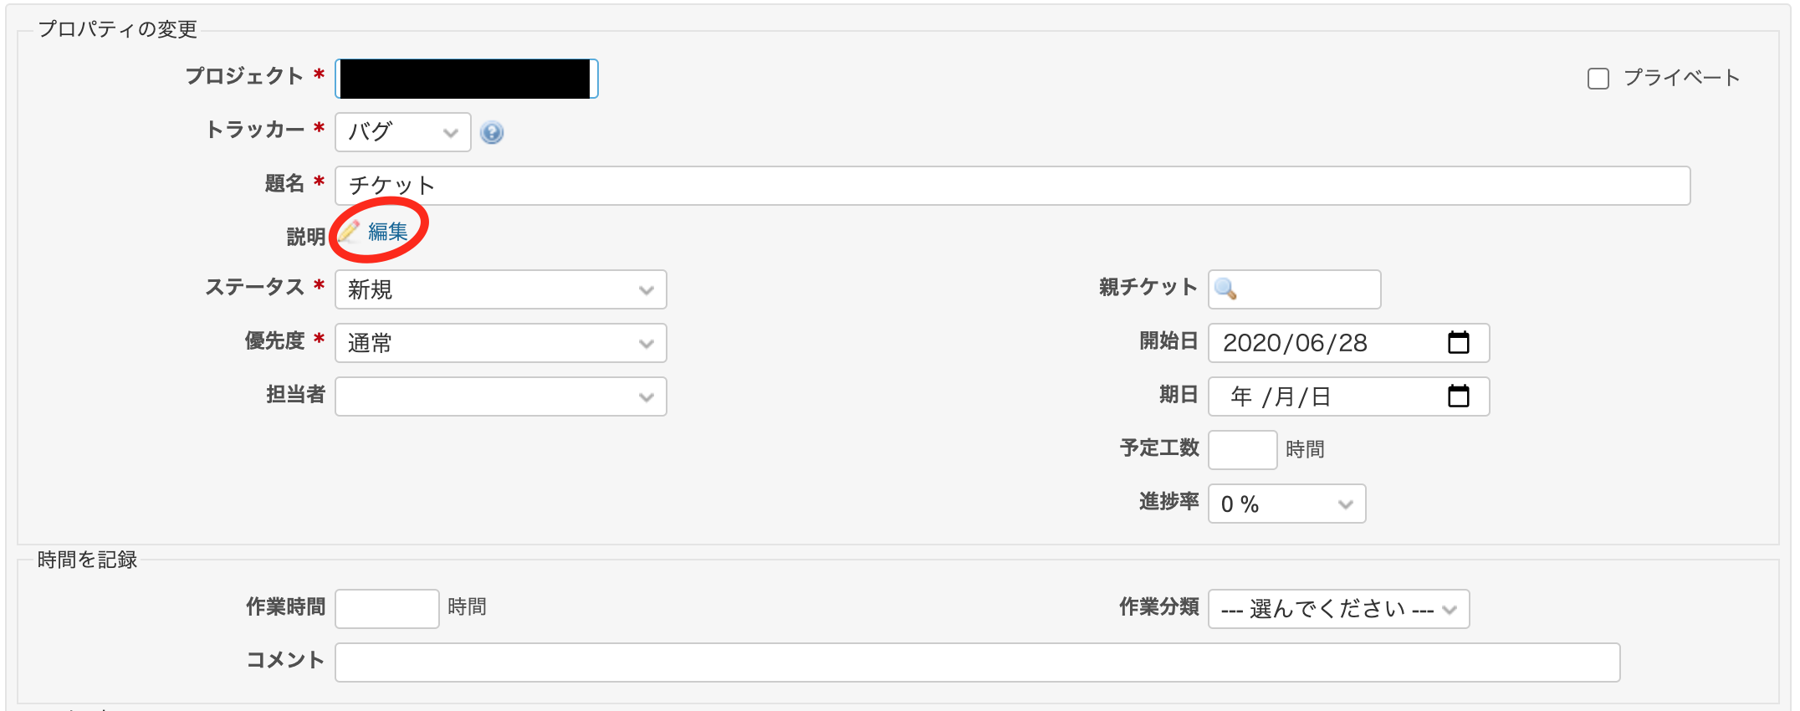The image size is (1800, 711).
Task: Click the コメント text field
Action: (978, 662)
